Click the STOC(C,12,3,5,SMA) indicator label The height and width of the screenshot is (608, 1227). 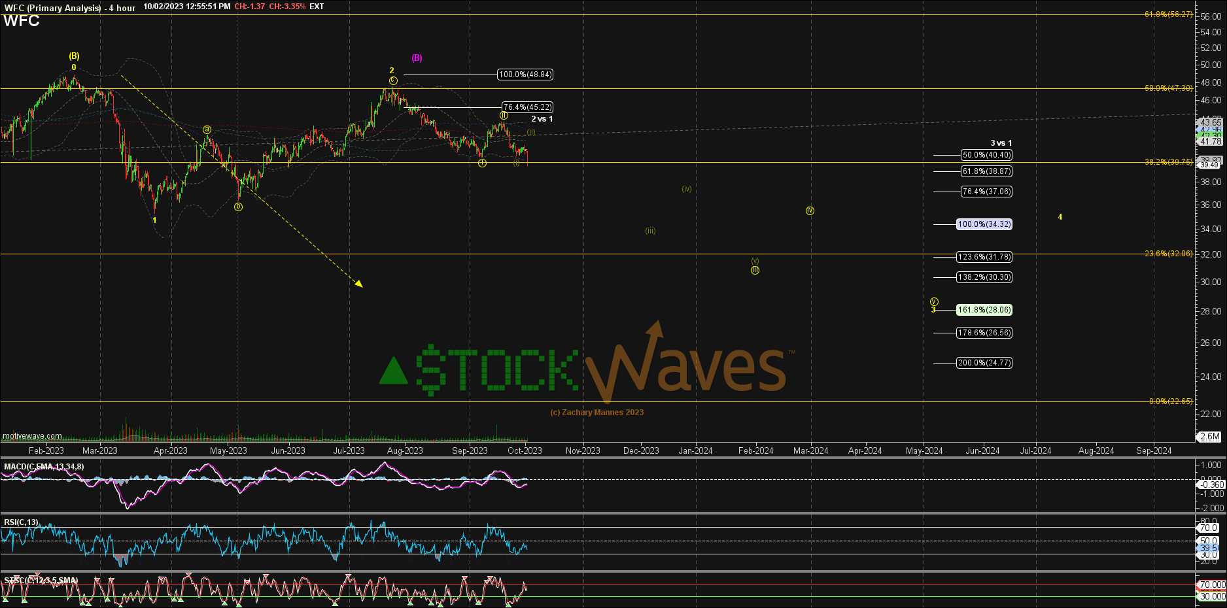41,581
